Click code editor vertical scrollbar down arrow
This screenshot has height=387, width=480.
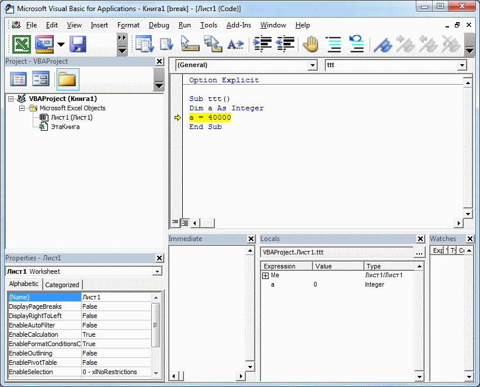click(x=468, y=214)
